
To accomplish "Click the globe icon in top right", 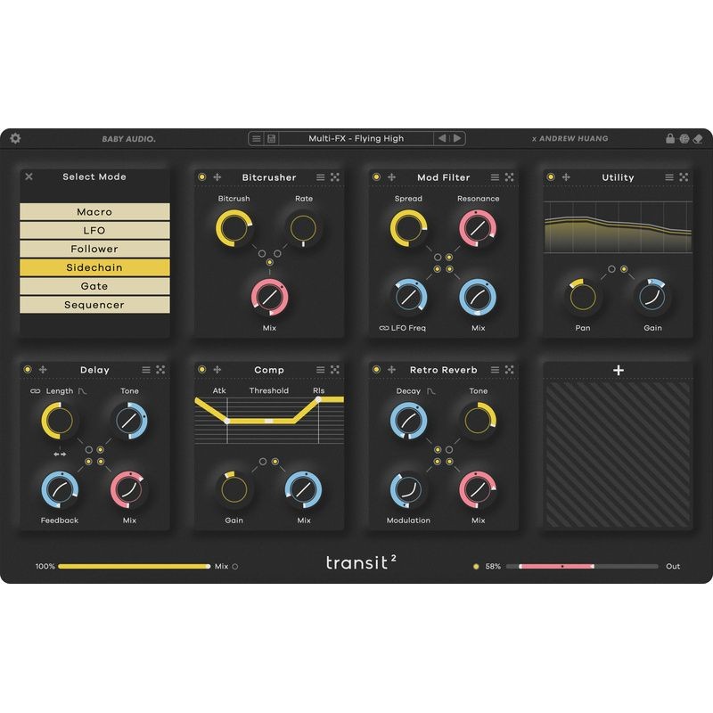I will [x=684, y=139].
